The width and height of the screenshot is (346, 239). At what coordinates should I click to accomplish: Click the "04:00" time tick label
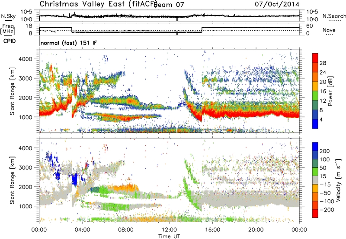82,230
